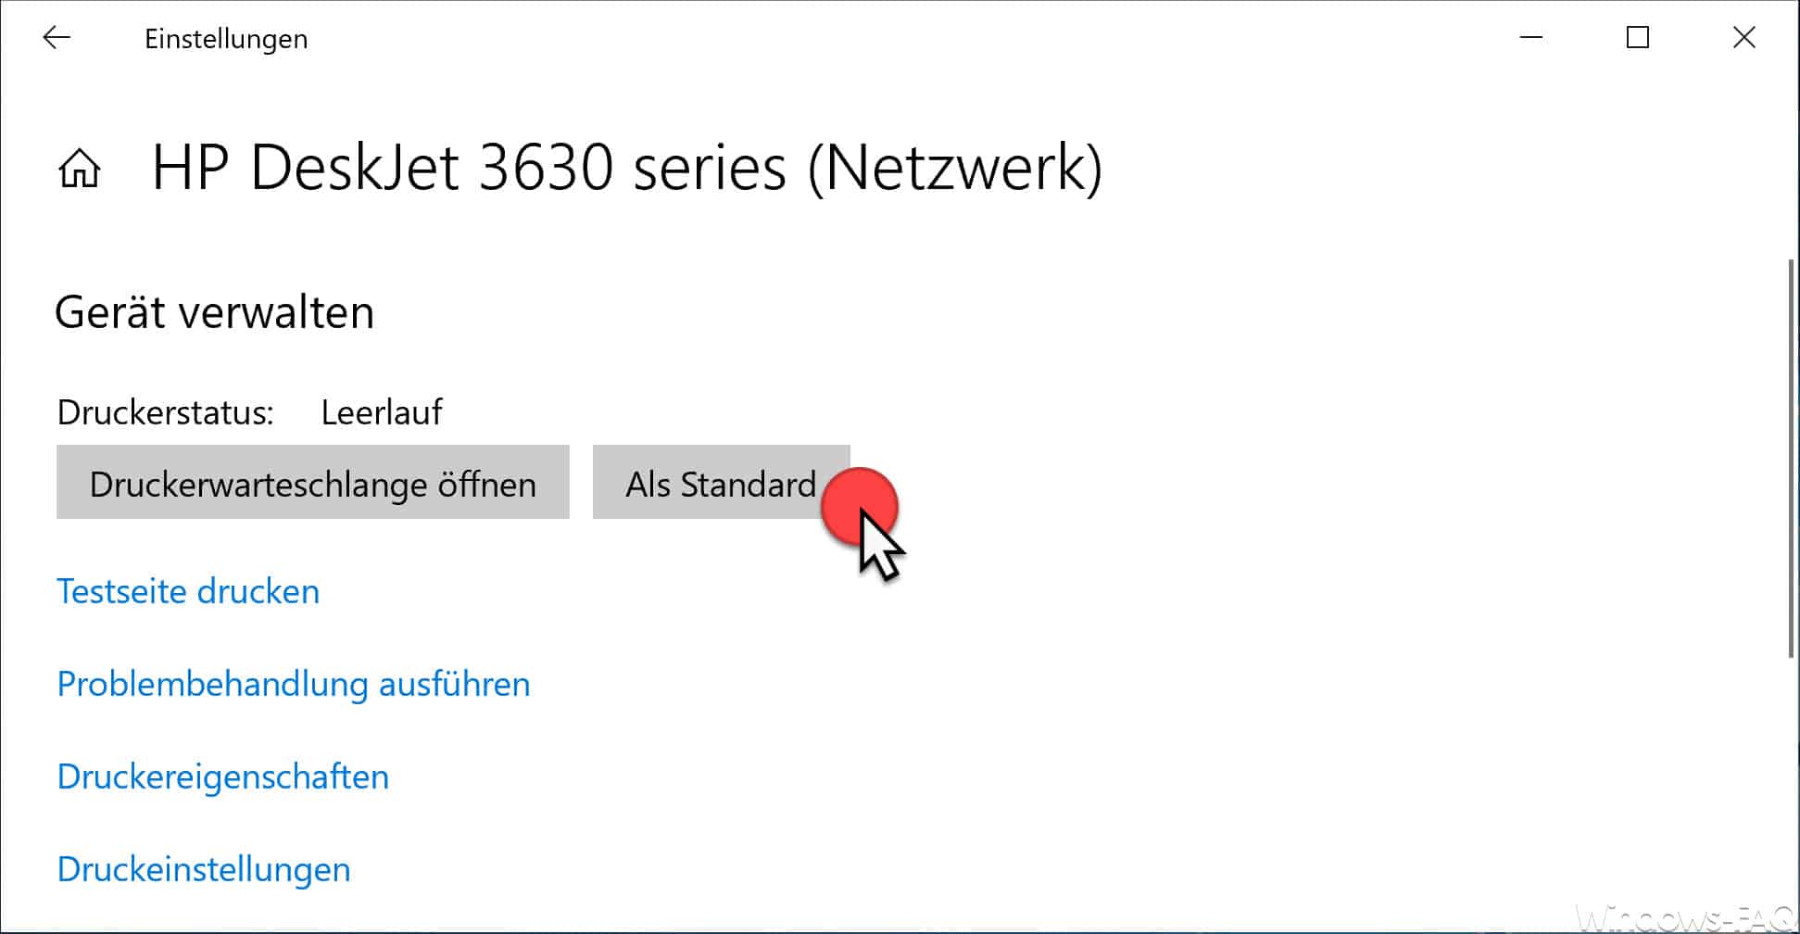Open Druckeinstellungen
This screenshot has height=934, width=1800.
pyautogui.click(x=203, y=868)
